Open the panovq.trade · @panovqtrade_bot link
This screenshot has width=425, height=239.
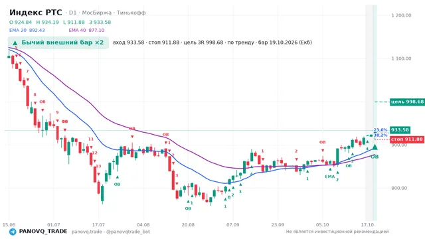pos(111,232)
